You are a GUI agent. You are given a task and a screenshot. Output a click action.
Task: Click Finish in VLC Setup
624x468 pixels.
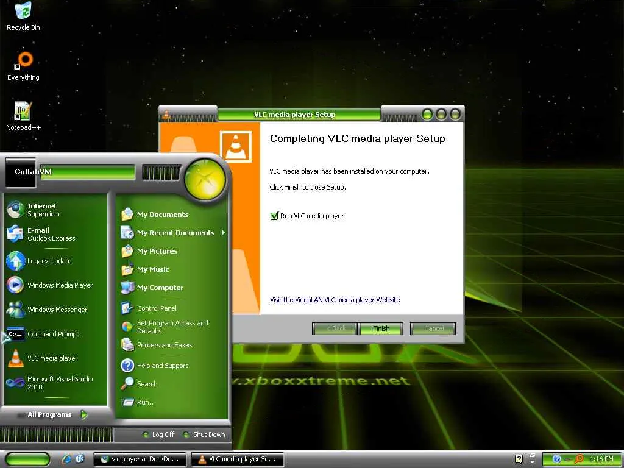381,328
